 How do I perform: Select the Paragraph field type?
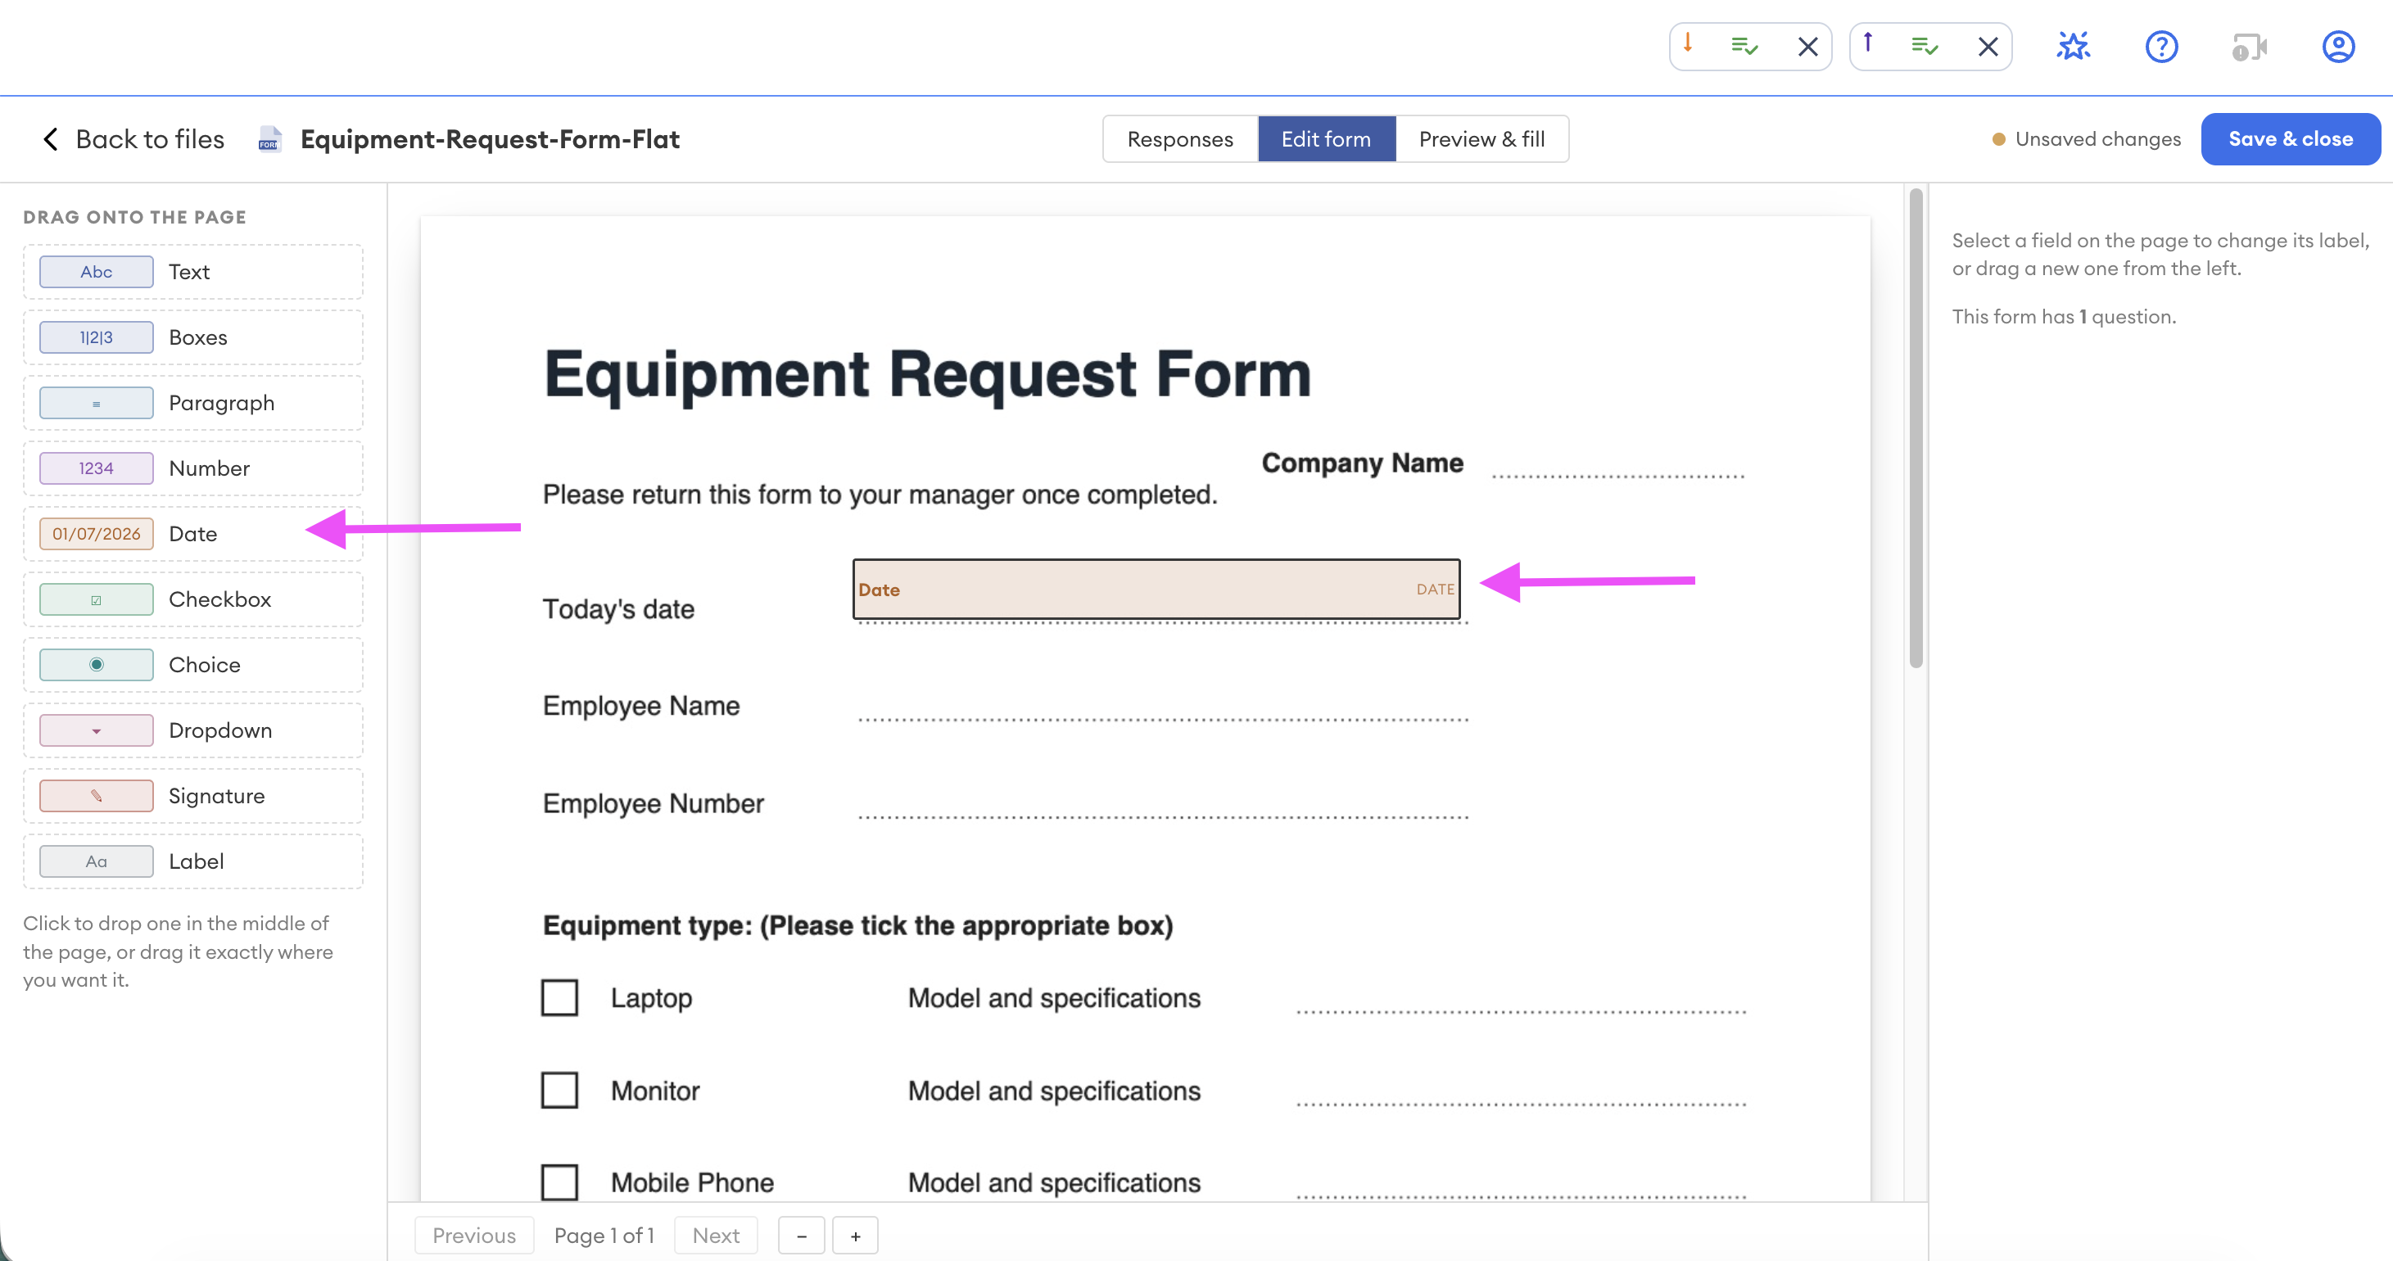(x=193, y=403)
